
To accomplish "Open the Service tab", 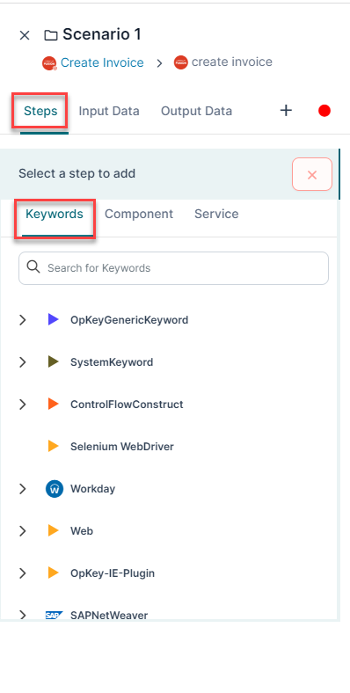I will 216,214.
